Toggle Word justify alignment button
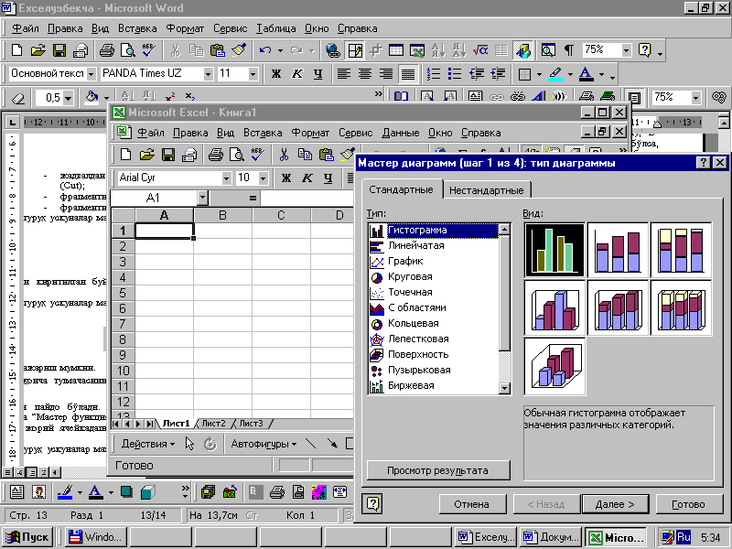The width and height of the screenshot is (732, 549). tap(408, 74)
